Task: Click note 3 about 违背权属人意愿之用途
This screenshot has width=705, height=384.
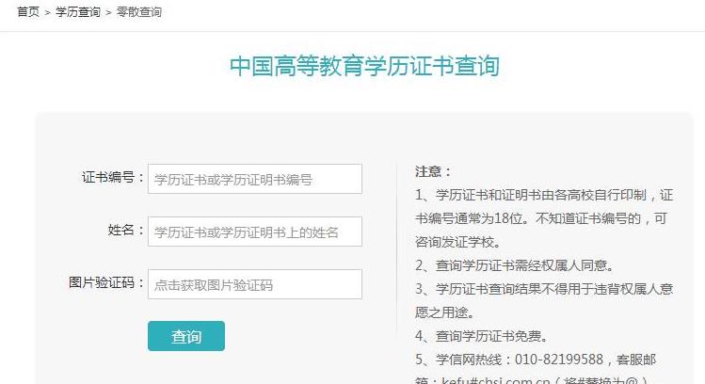Action: (x=543, y=300)
